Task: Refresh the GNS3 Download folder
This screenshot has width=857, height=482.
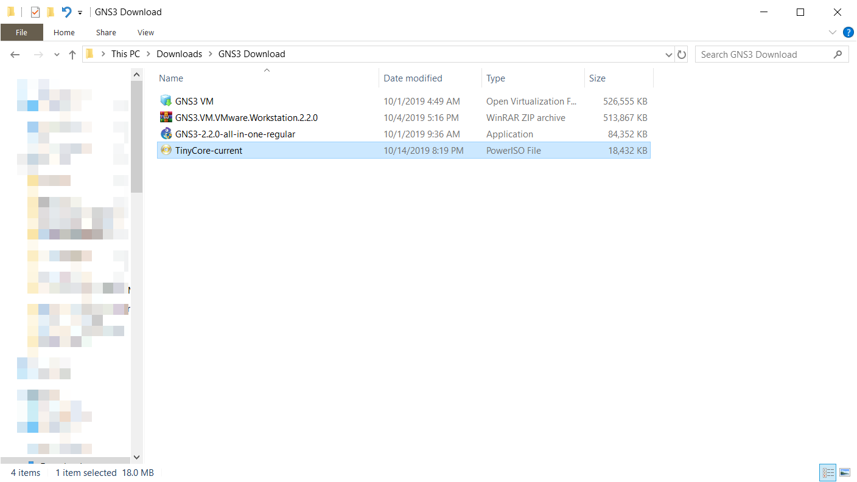Action: point(682,55)
